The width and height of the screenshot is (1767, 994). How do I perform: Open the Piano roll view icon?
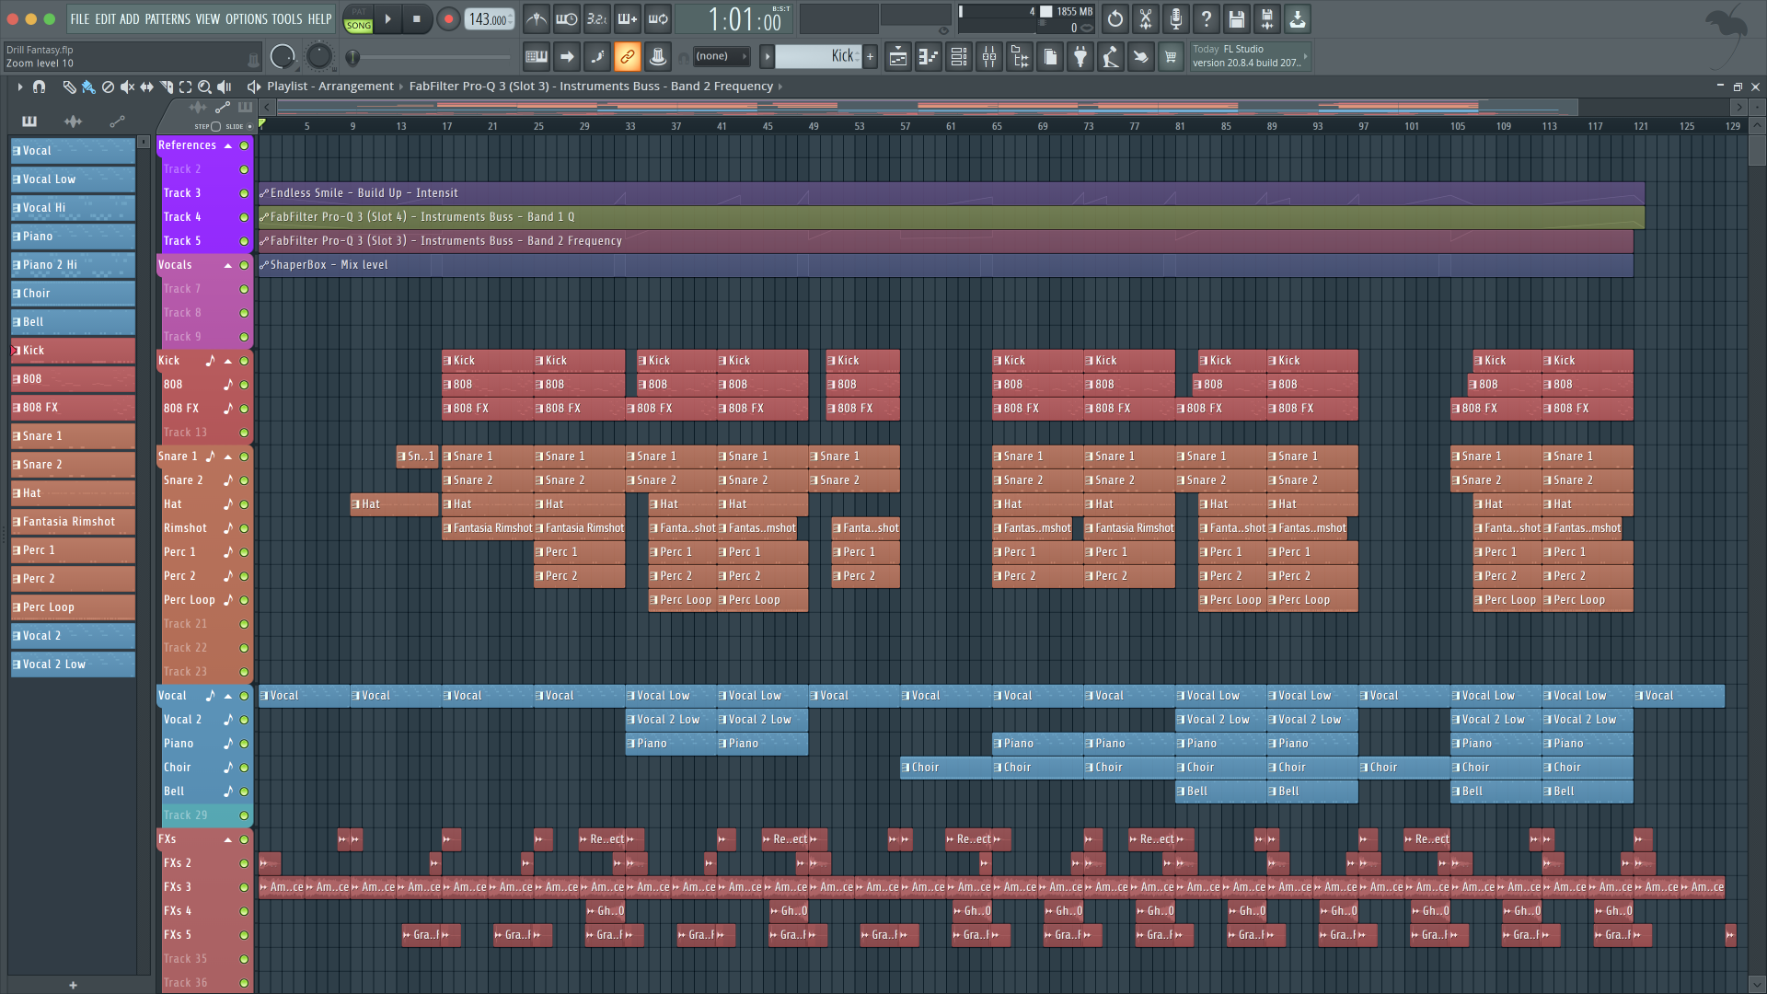[929, 57]
